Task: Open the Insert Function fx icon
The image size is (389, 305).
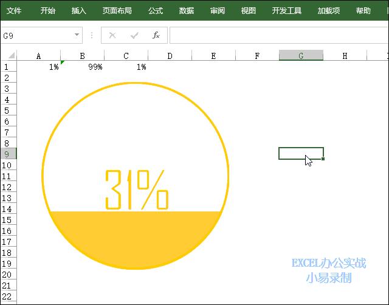Action: point(156,35)
